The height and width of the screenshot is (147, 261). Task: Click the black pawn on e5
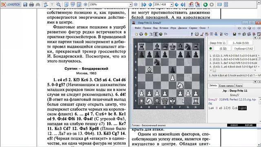(x=173, y=70)
